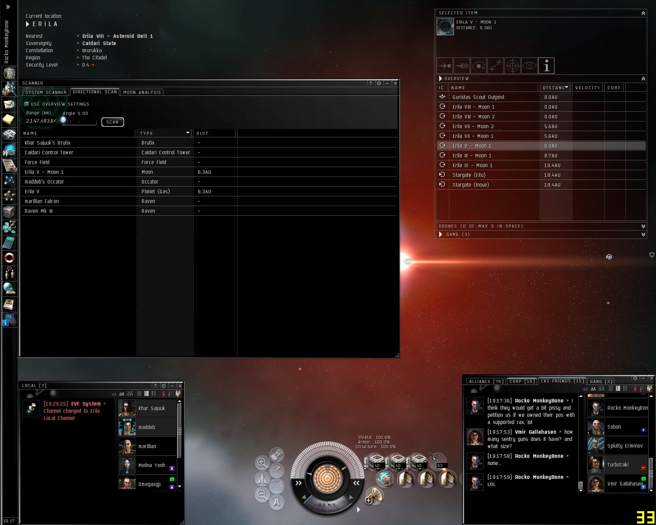The height and width of the screenshot is (525, 656).
Task: Open the Caldari State sovereignty link
Action: pyautogui.click(x=99, y=43)
